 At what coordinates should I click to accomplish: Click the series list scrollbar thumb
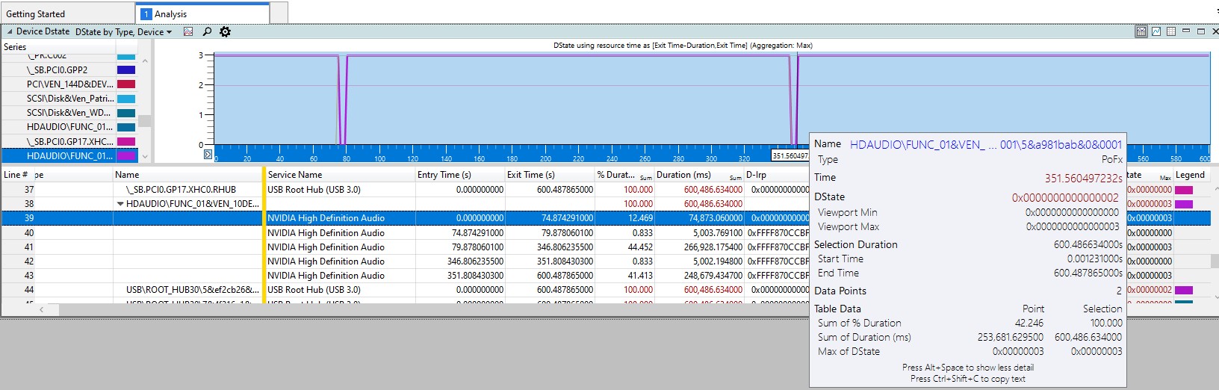145,121
